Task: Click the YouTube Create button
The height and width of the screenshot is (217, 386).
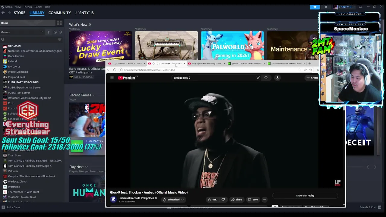Action: 312,78
